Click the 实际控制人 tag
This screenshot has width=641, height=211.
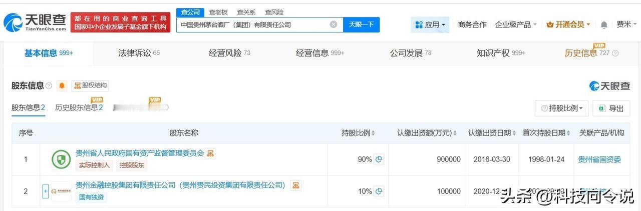tap(95, 165)
